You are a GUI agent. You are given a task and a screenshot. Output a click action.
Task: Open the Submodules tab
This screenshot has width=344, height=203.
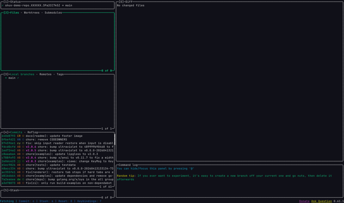[x=53, y=13]
